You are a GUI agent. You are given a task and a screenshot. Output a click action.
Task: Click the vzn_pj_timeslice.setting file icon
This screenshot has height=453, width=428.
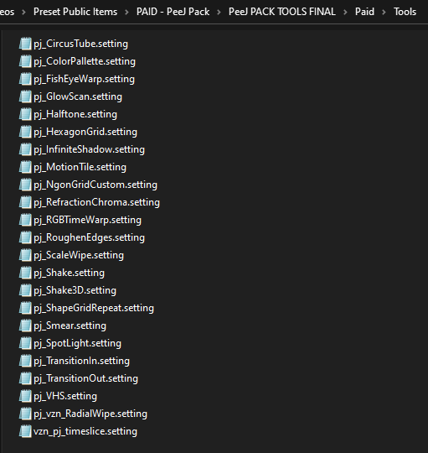(x=25, y=431)
